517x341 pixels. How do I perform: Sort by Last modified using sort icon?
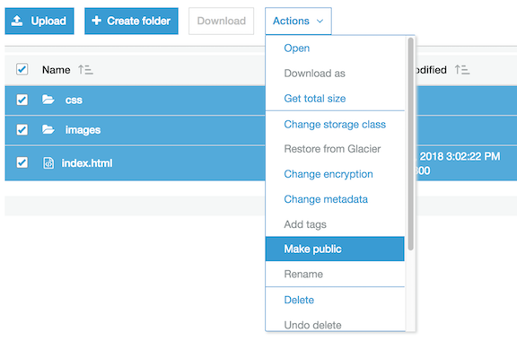coord(462,70)
